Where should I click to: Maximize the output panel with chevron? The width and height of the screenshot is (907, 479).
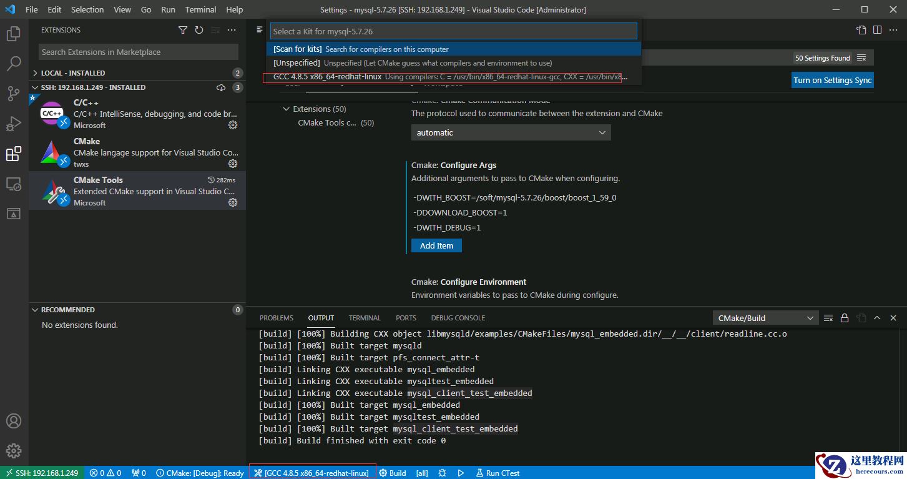[x=877, y=318]
